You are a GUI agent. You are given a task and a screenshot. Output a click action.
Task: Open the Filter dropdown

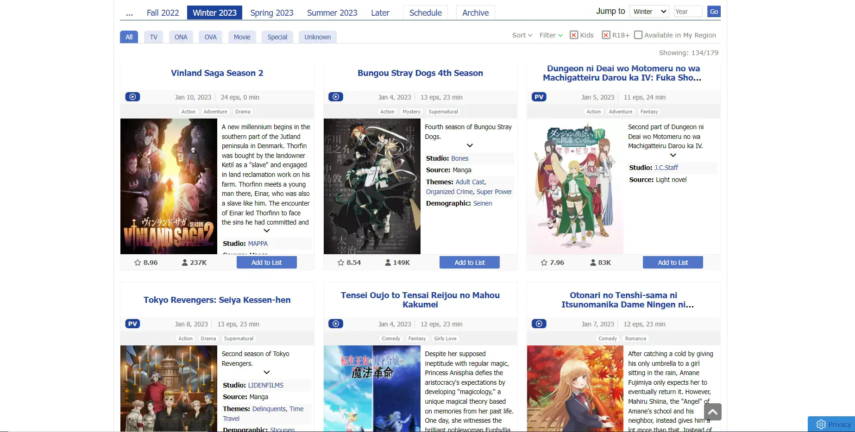[551, 35]
